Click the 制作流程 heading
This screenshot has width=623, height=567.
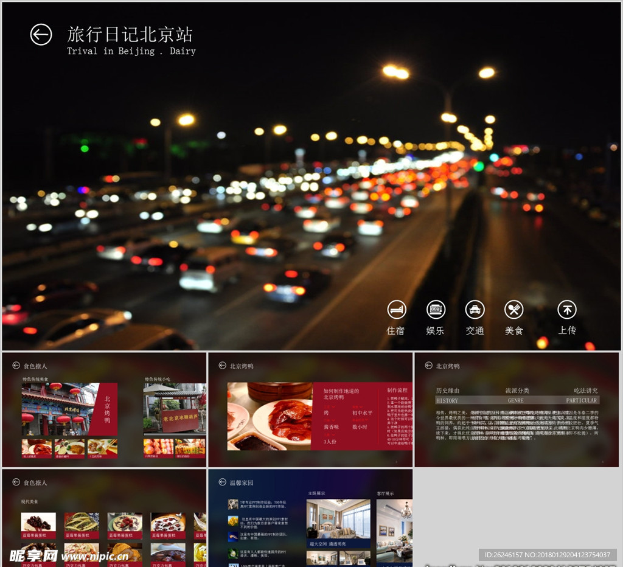(397, 390)
